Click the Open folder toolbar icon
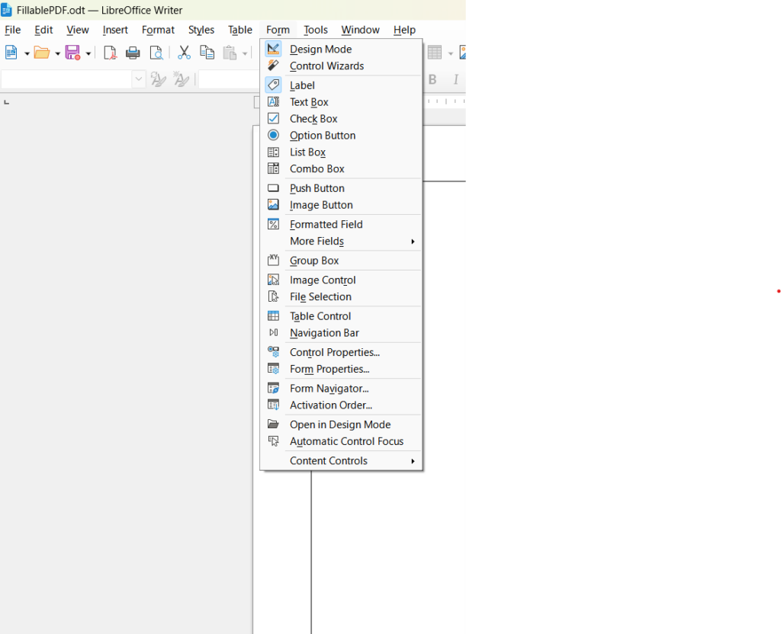The image size is (781, 634). pos(42,53)
